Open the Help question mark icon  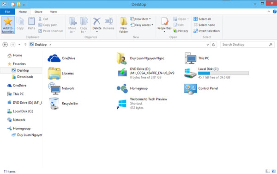coord(275,12)
